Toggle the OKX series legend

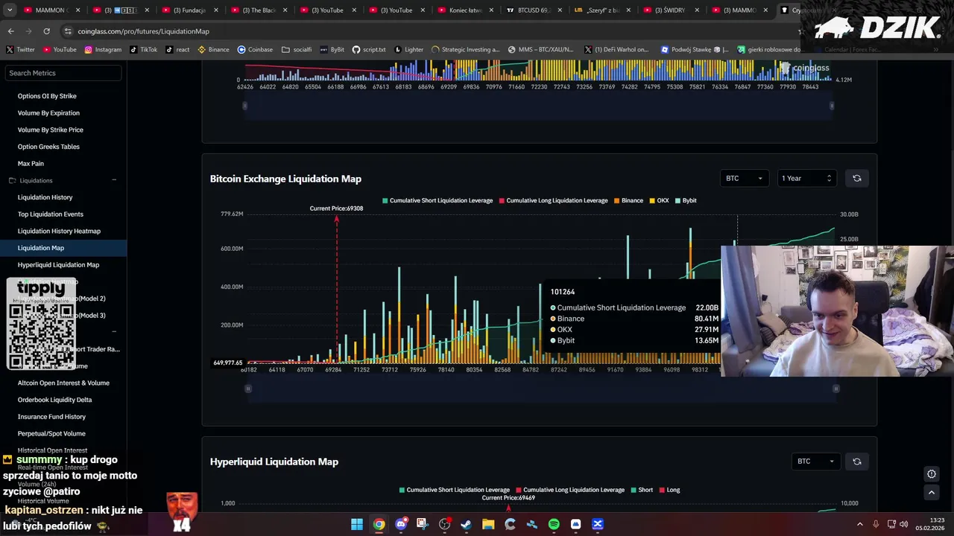coord(659,200)
